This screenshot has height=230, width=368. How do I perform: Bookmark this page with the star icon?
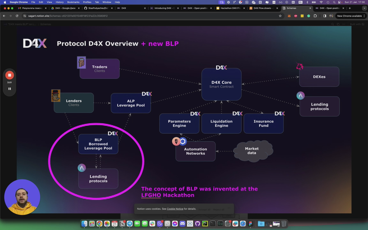280,16
